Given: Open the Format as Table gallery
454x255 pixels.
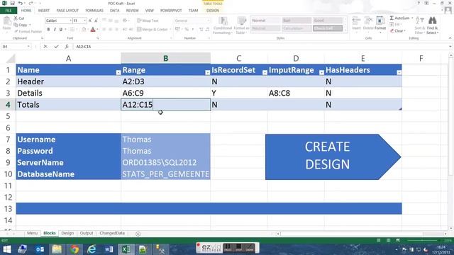Looking at the screenshot, I should pos(241,25).
